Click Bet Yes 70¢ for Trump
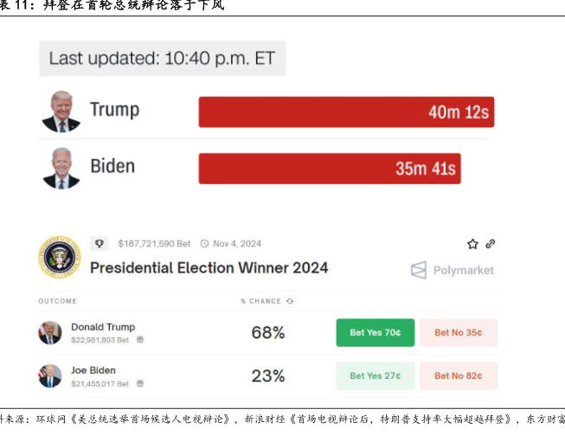565x435 pixels. 375,333
